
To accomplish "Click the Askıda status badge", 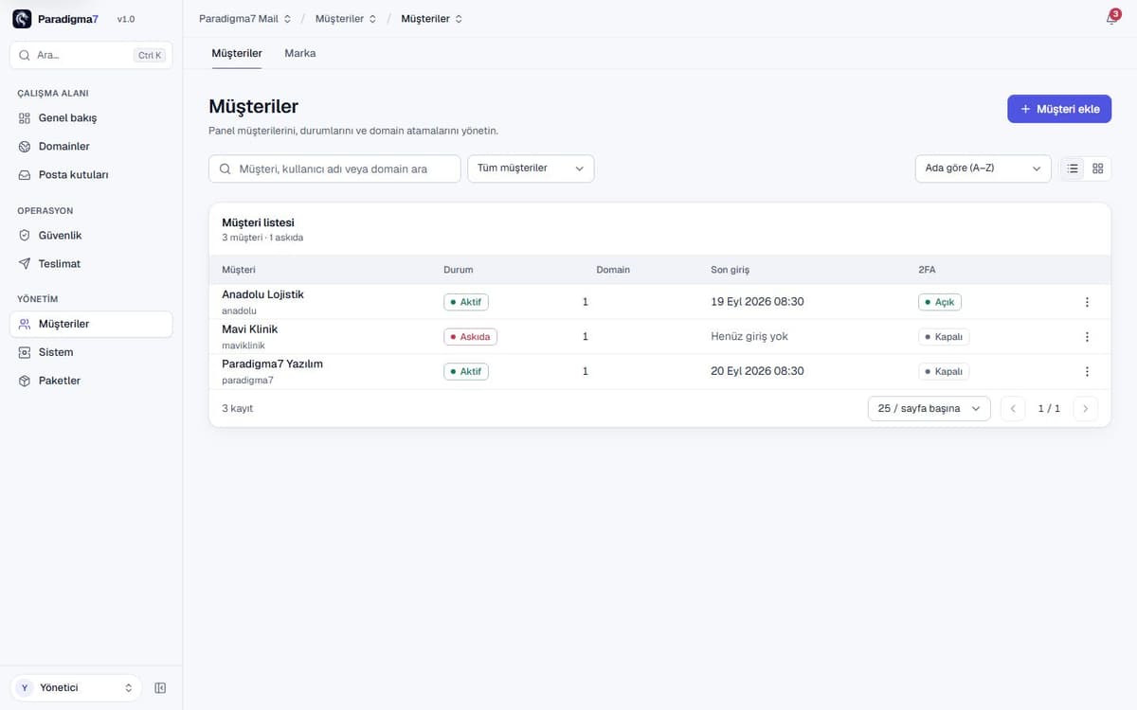I will [471, 337].
